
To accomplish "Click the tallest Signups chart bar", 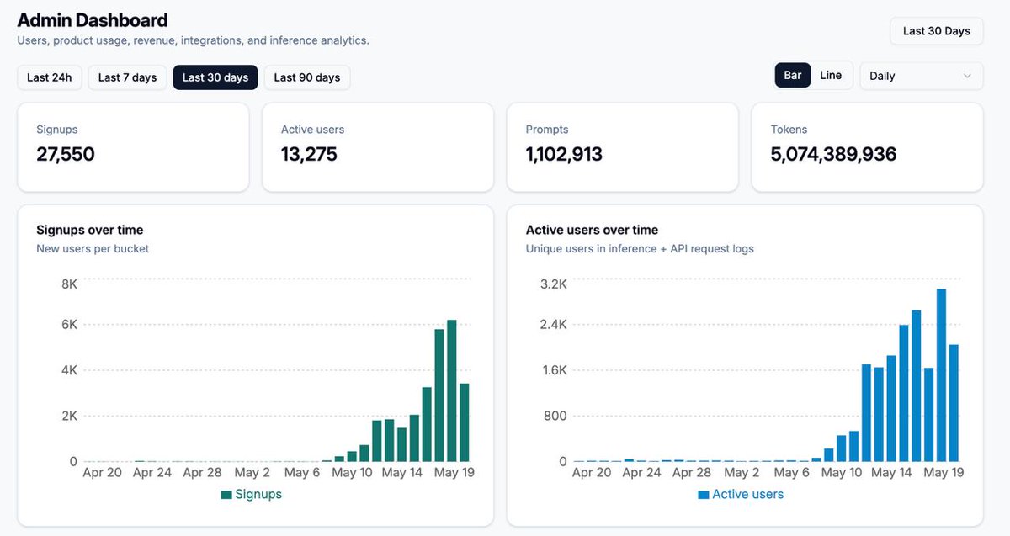I will click(x=452, y=390).
